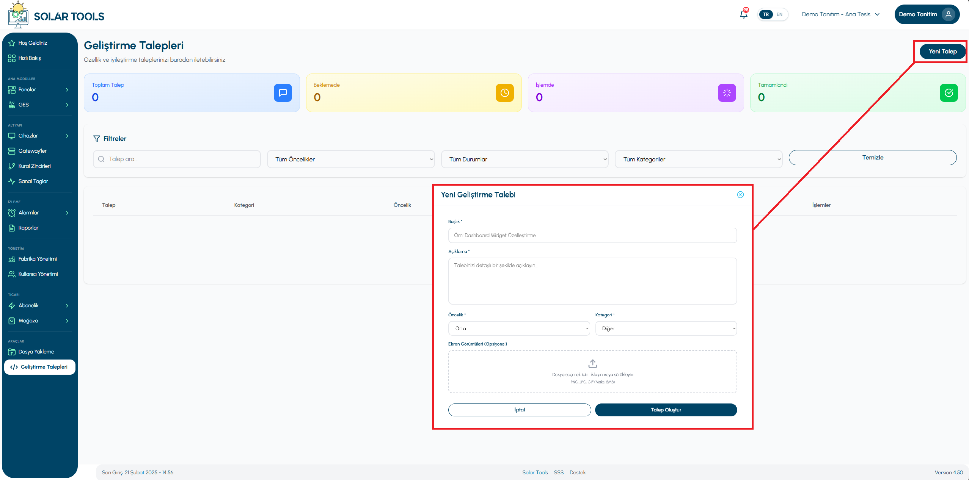
Task: Open Hızlı Bakış menu item
Action: [39, 58]
